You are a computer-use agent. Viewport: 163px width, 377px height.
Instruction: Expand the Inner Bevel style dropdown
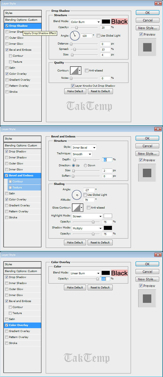tap(84, 147)
